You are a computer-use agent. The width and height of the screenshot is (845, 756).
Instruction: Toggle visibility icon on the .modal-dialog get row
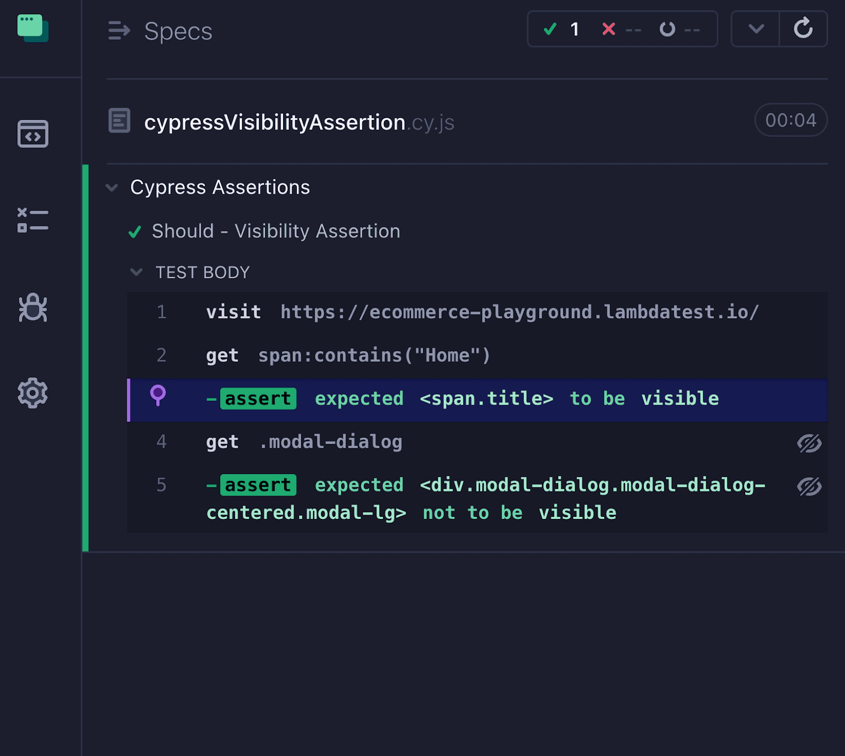coord(810,444)
